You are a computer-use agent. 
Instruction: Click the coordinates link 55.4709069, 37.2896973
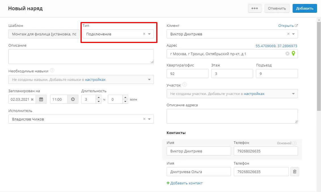point(276,46)
